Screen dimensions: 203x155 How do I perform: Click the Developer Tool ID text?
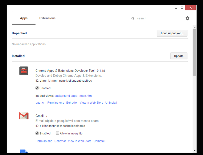click(x=64, y=81)
